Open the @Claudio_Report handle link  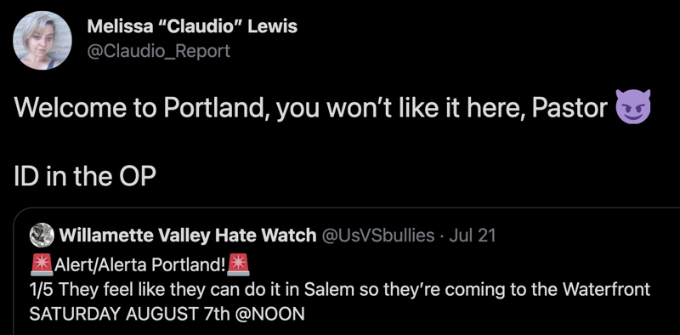point(158,51)
